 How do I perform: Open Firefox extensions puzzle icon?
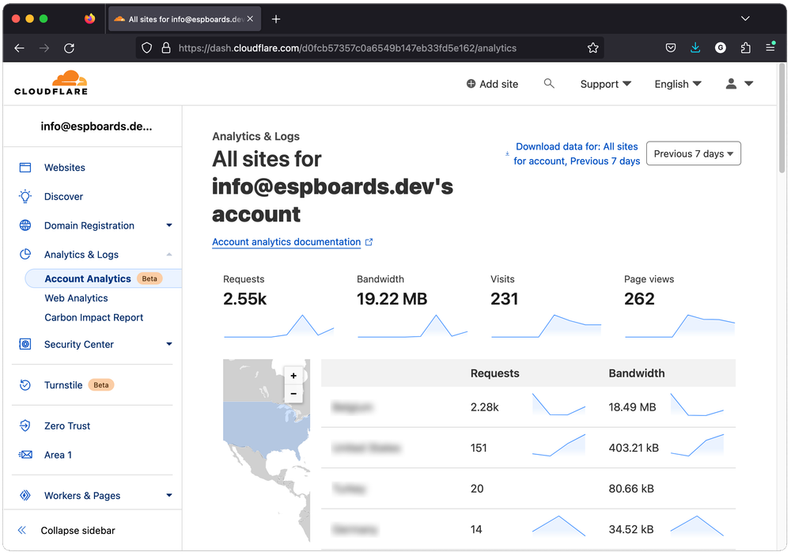click(745, 48)
